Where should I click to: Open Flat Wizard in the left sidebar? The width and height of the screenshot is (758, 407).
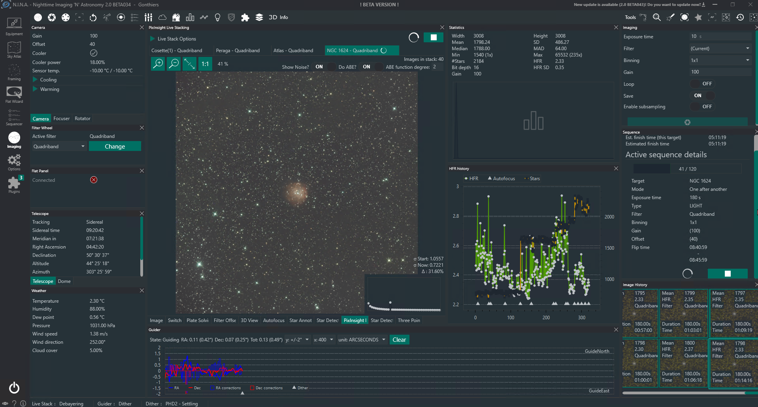point(14,94)
